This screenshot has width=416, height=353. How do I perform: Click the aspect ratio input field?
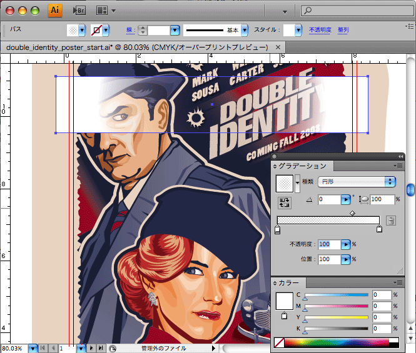point(382,199)
